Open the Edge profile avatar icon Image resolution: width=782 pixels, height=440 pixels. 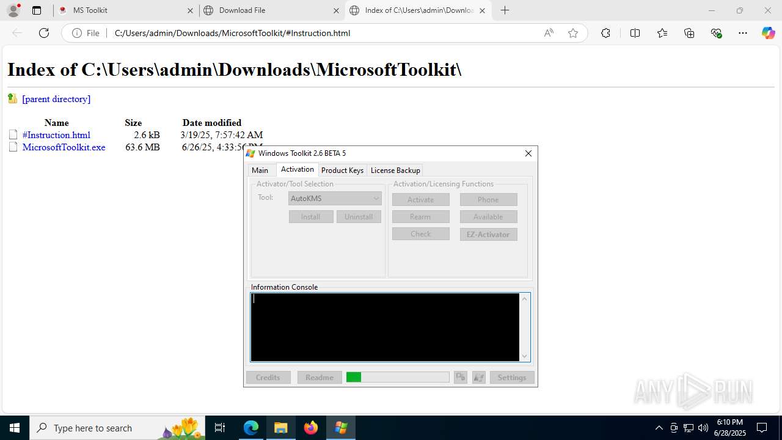click(x=13, y=10)
